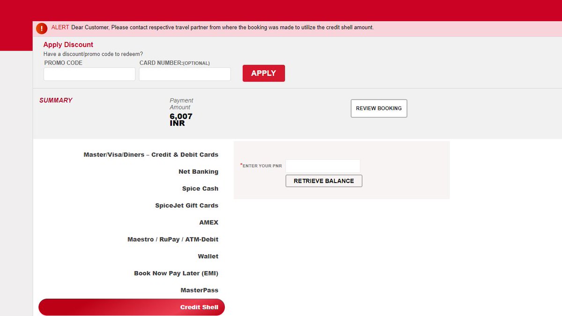The image size is (562, 316).
Task: Focus the Card Number optional field
Action: click(185, 74)
